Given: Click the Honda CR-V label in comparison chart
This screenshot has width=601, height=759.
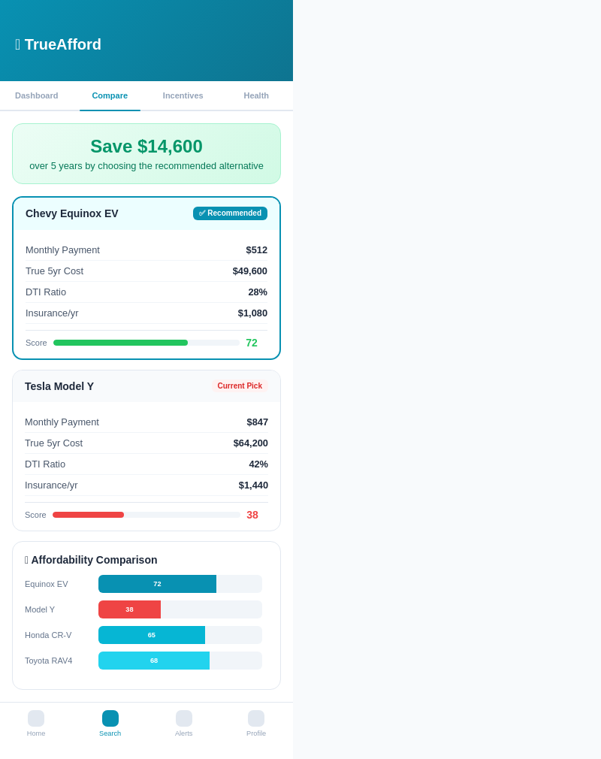Looking at the screenshot, I should coord(48,635).
